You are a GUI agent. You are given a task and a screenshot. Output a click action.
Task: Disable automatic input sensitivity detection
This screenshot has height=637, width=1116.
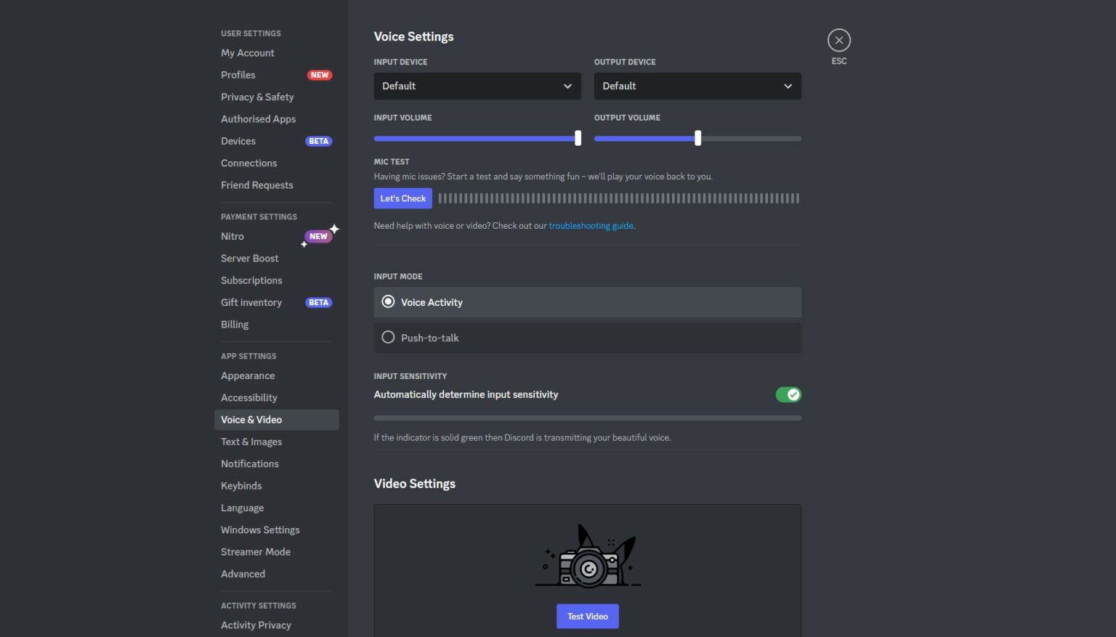tap(788, 394)
